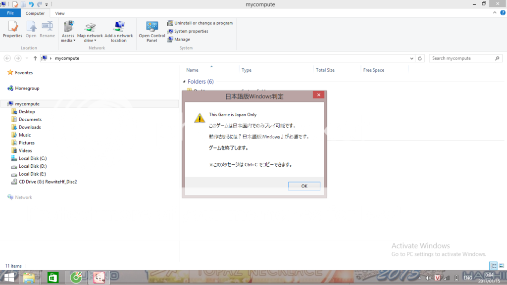The height and width of the screenshot is (285, 507).
Task: Click Uninstall or change a program
Action: pos(200,23)
